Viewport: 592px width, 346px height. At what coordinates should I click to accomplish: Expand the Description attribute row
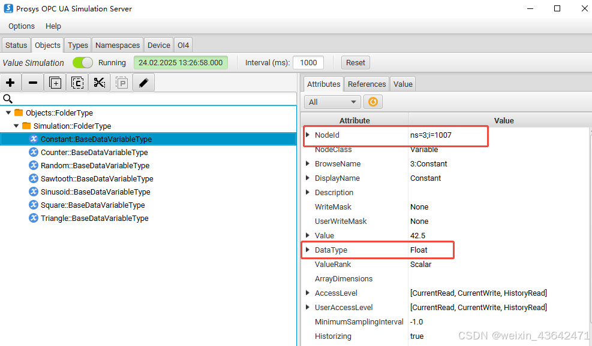tap(308, 192)
